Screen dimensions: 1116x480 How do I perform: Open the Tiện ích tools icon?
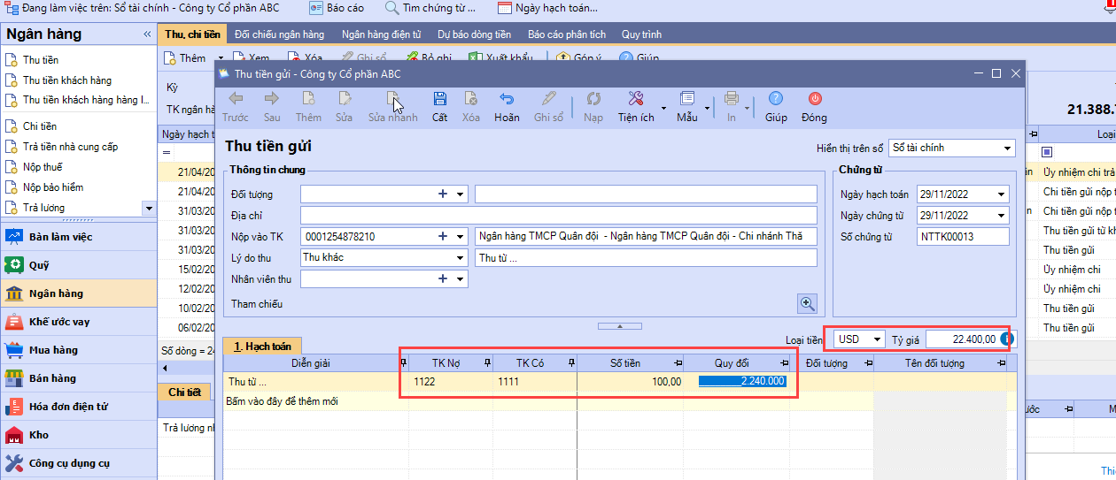(636, 99)
